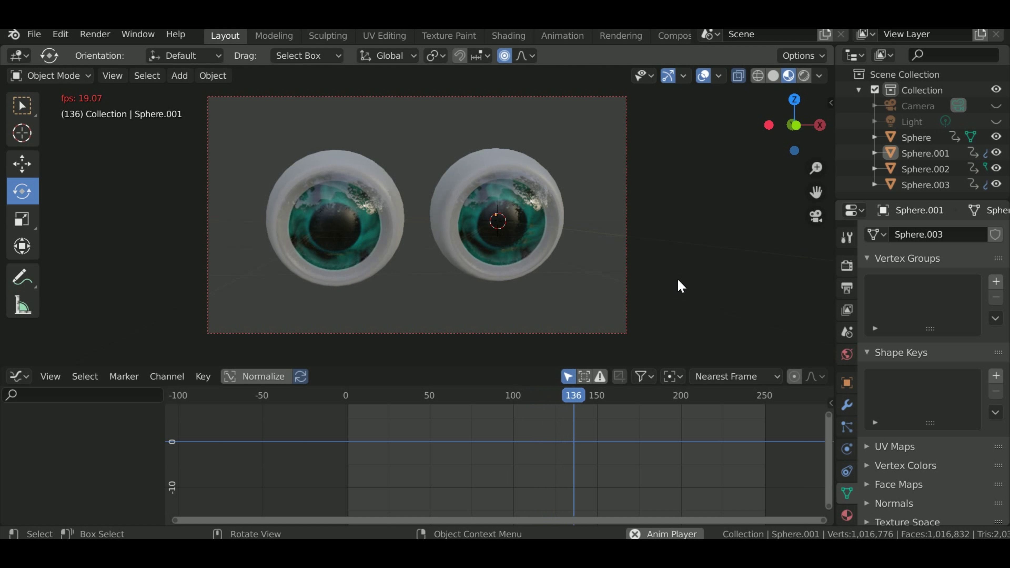
Task: Activate the Cursor tool
Action: pos(22,133)
